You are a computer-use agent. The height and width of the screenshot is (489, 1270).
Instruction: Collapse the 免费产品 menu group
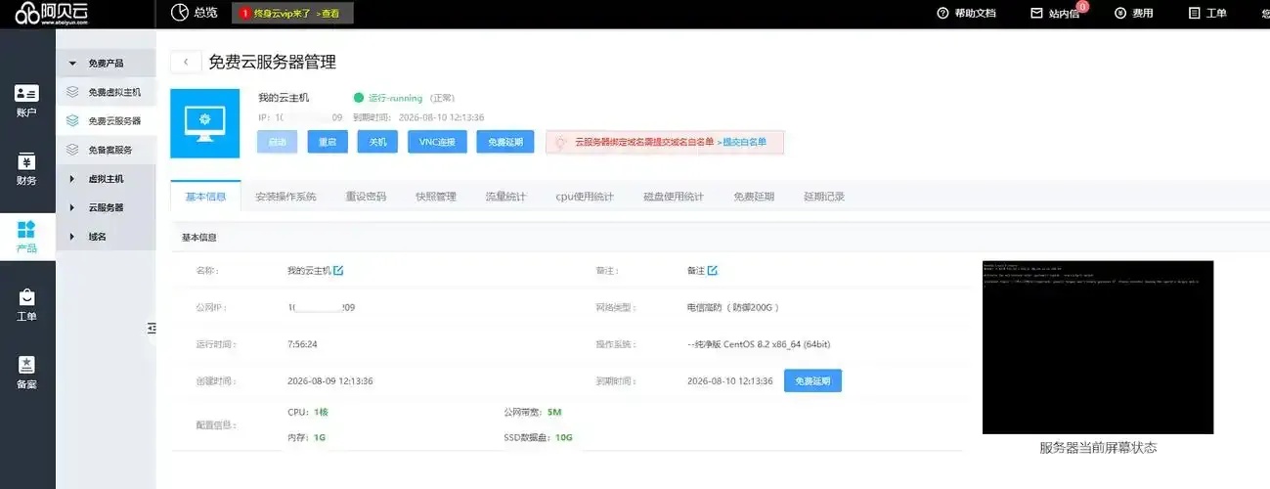pos(106,64)
